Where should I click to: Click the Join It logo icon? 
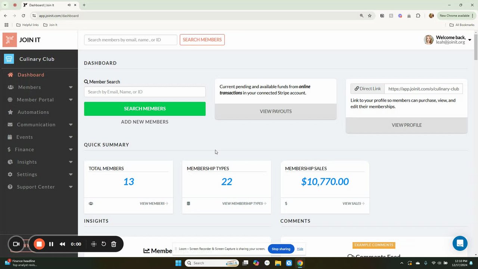10,40
